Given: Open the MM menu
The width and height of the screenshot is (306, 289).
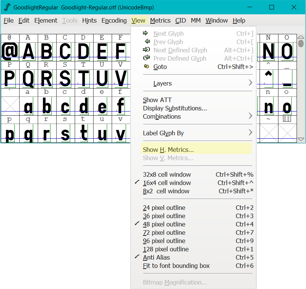Looking at the screenshot, I should (196, 20).
